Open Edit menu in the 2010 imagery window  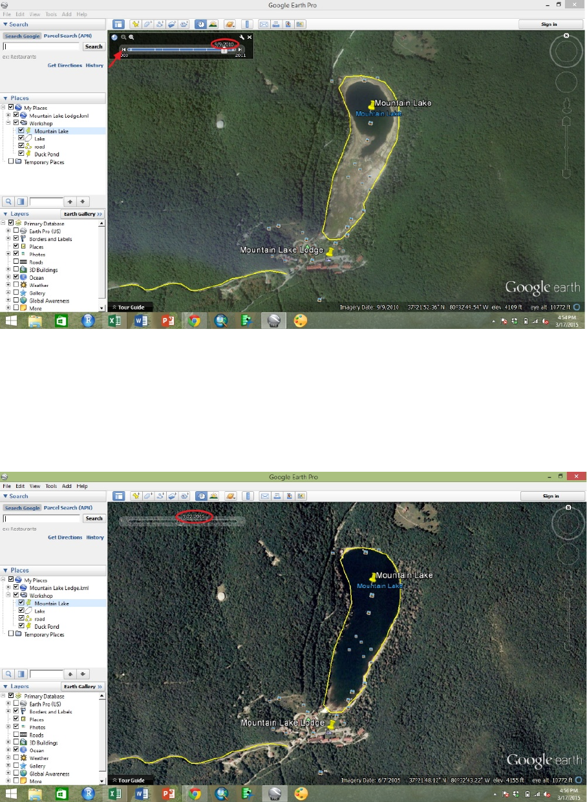(20, 14)
